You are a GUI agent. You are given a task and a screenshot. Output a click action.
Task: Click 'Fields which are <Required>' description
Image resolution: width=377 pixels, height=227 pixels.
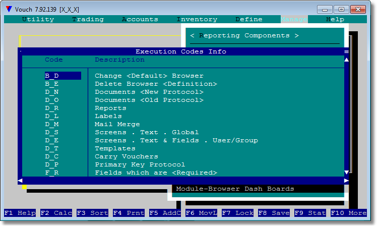pyautogui.click(x=156, y=173)
